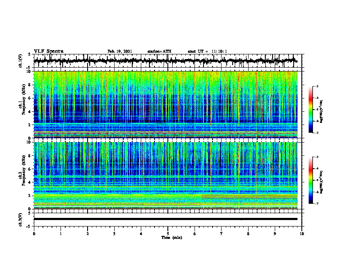Viewport: 340px width, 262px height.
Task: Click time axis tick label "3"
Action: coord(114,234)
